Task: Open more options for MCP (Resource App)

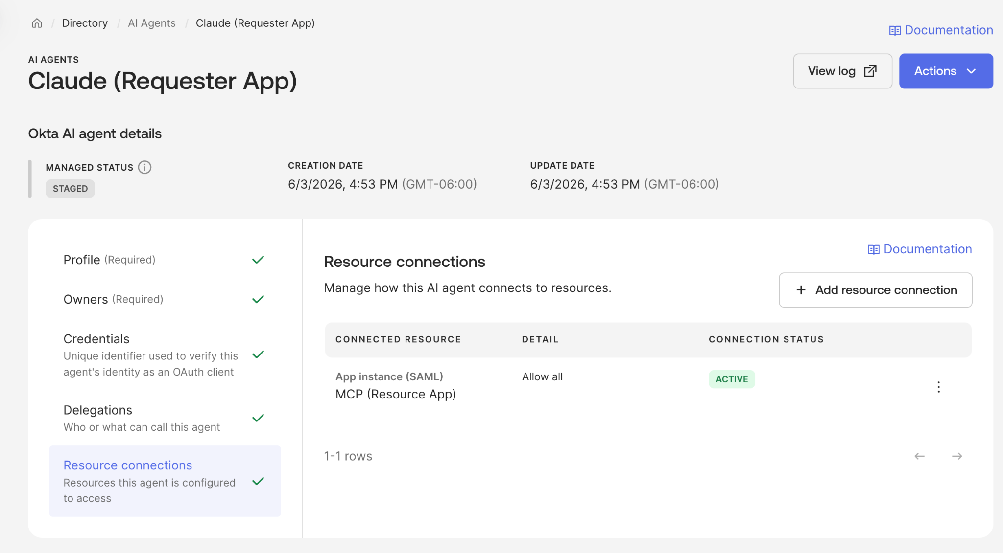Action: (x=938, y=387)
